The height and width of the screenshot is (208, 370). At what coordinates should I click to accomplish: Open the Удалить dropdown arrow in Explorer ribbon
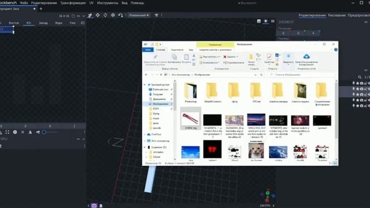[236, 57]
